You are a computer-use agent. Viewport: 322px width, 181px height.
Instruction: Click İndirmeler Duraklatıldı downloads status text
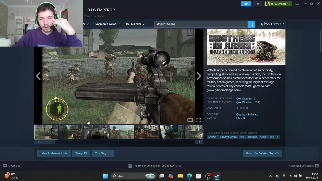157,166
